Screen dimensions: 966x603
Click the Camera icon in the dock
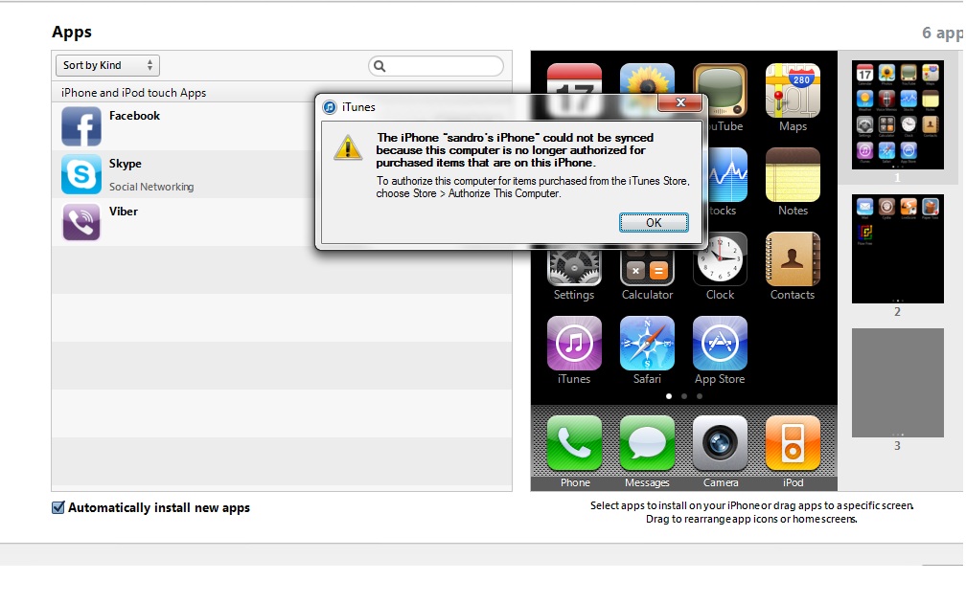pyautogui.click(x=720, y=443)
